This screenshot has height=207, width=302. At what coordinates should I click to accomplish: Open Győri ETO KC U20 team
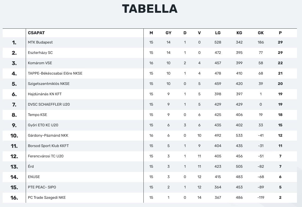tap(43, 125)
